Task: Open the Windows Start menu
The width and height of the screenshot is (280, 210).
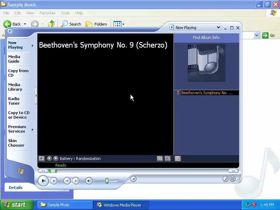Action: (x=16, y=205)
